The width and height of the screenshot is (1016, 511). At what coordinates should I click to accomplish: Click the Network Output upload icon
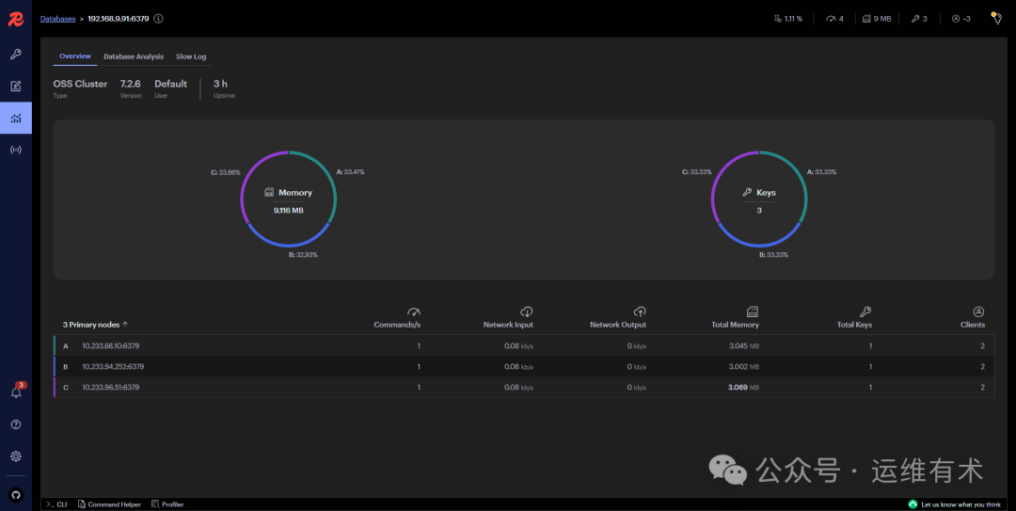[x=640, y=311]
